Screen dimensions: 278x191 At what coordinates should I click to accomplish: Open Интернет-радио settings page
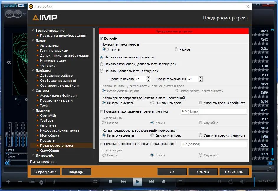pyautogui.click(x=53, y=61)
